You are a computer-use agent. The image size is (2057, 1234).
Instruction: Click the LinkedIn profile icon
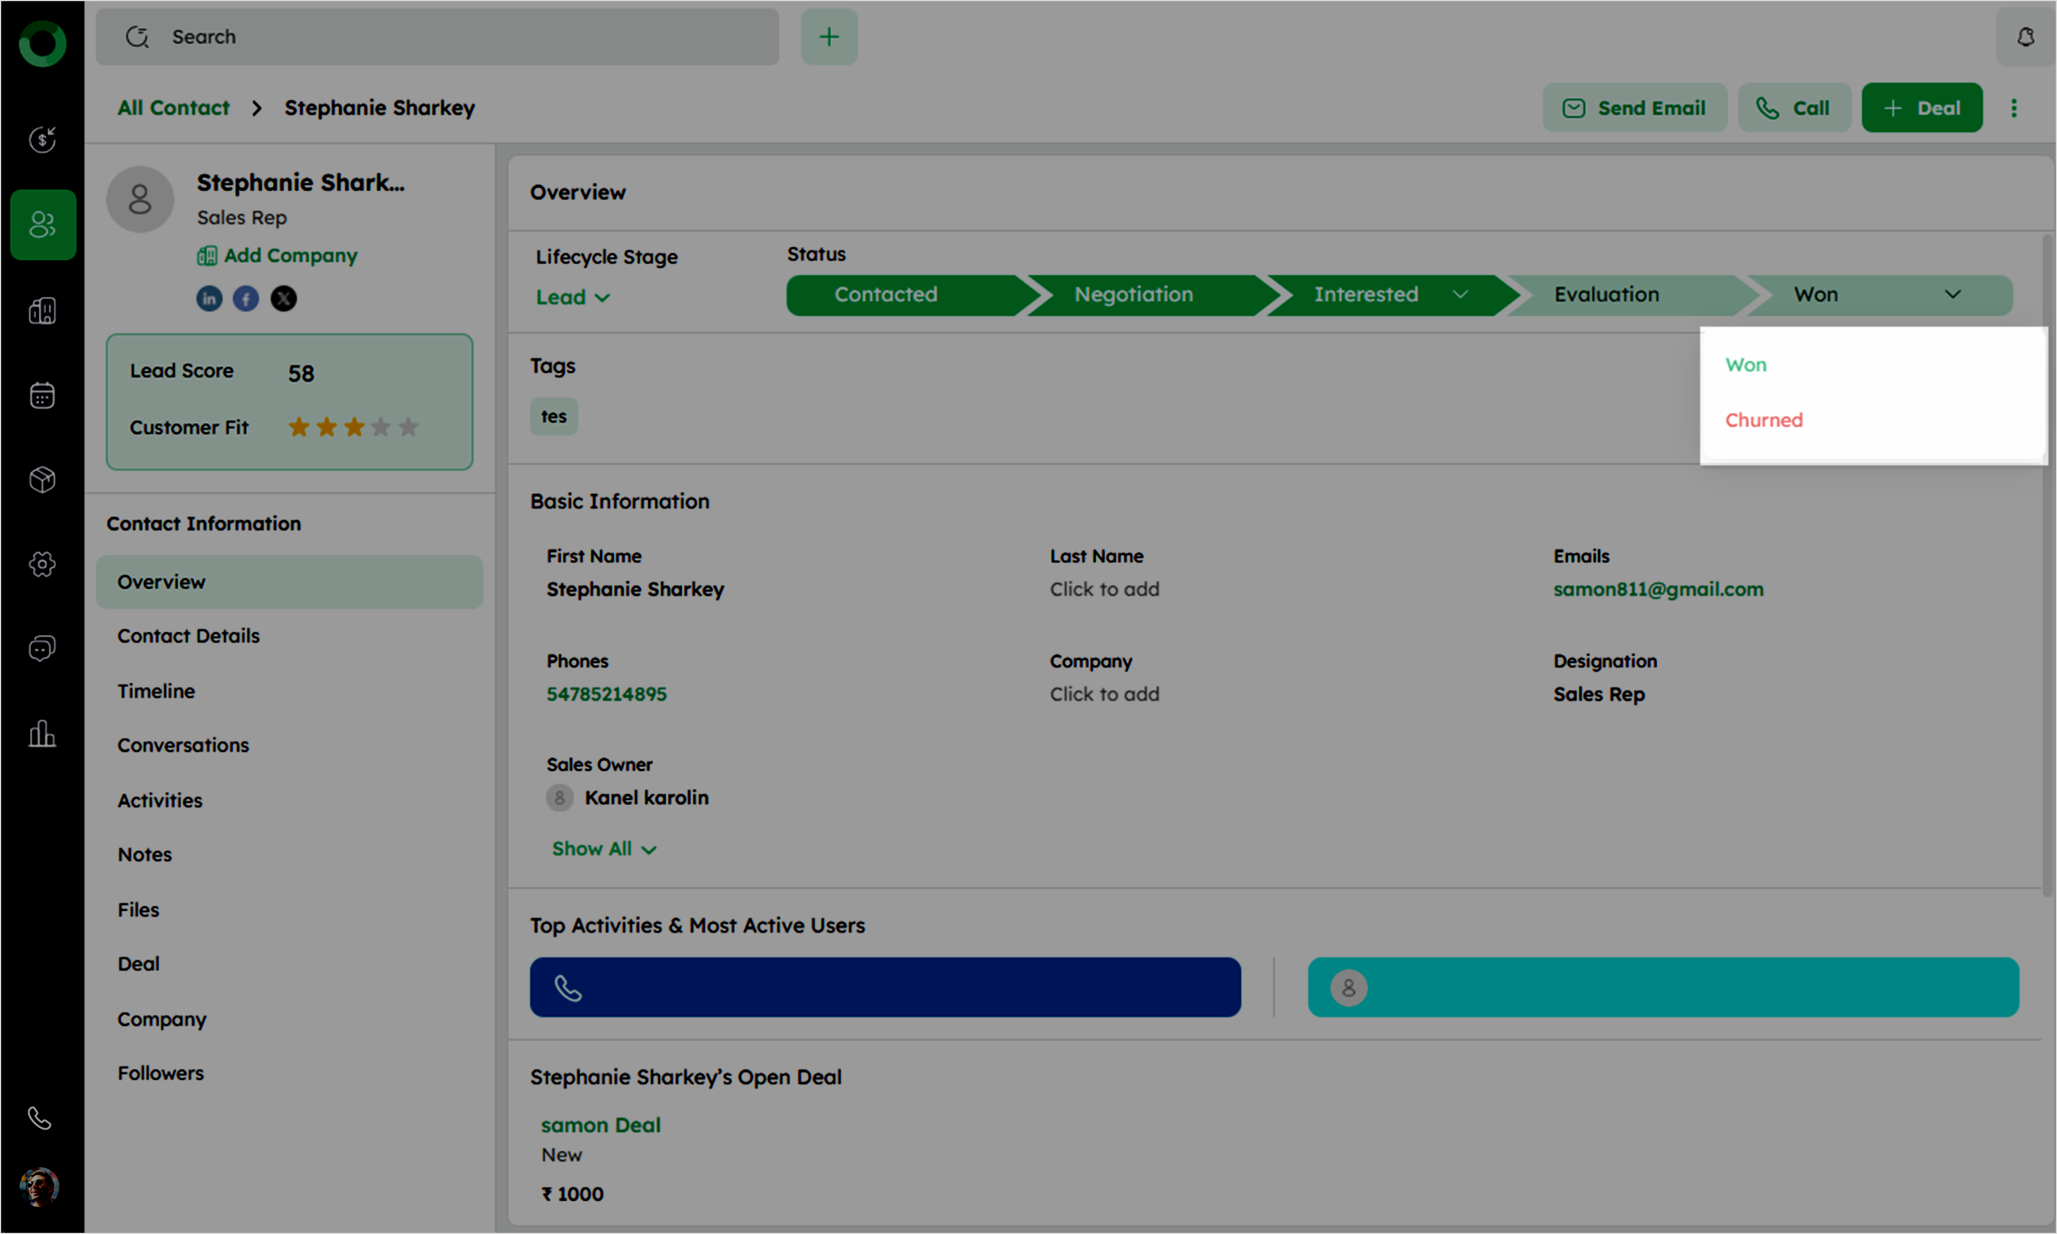click(x=208, y=299)
